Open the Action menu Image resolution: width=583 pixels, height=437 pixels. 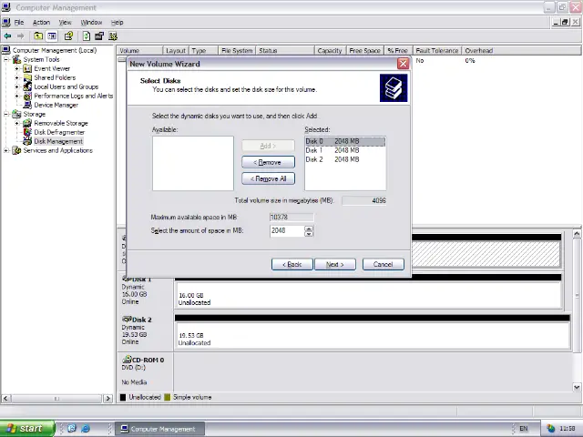click(41, 22)
